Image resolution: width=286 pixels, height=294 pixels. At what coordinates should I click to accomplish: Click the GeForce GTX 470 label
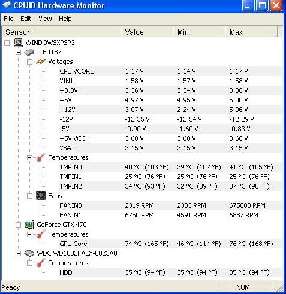62,225
